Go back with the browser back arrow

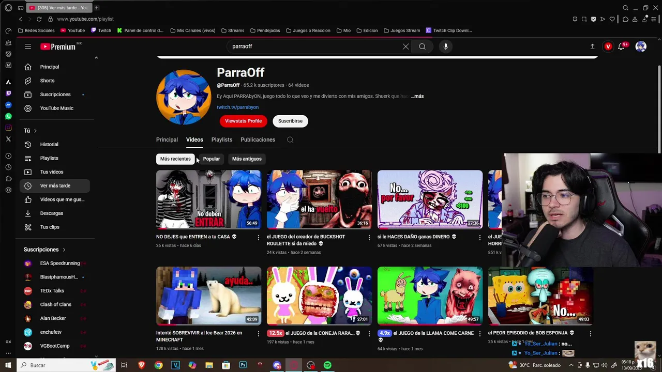pos(21,19)
